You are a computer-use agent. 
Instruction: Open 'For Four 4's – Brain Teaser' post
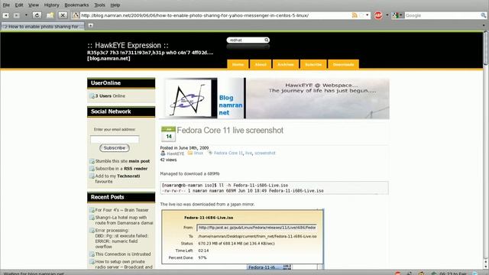[x=121, y=210]
